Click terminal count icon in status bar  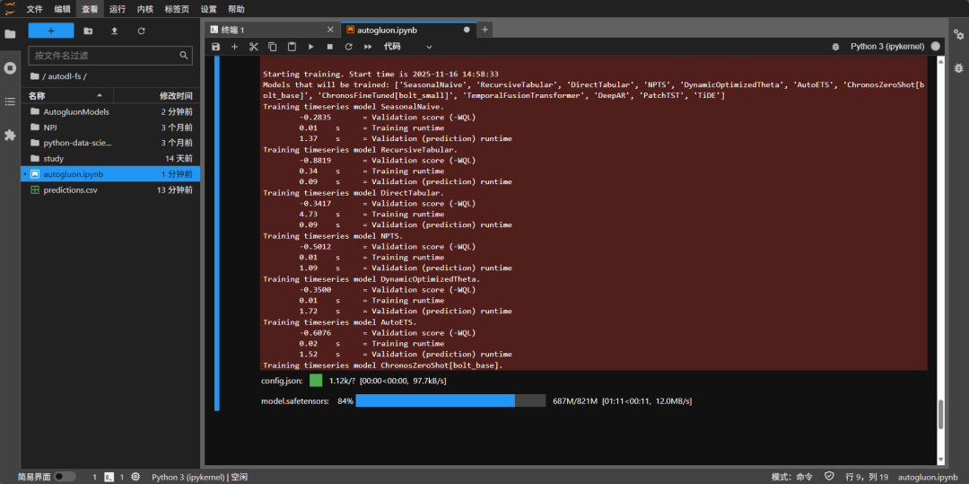(x=109, y=477)
